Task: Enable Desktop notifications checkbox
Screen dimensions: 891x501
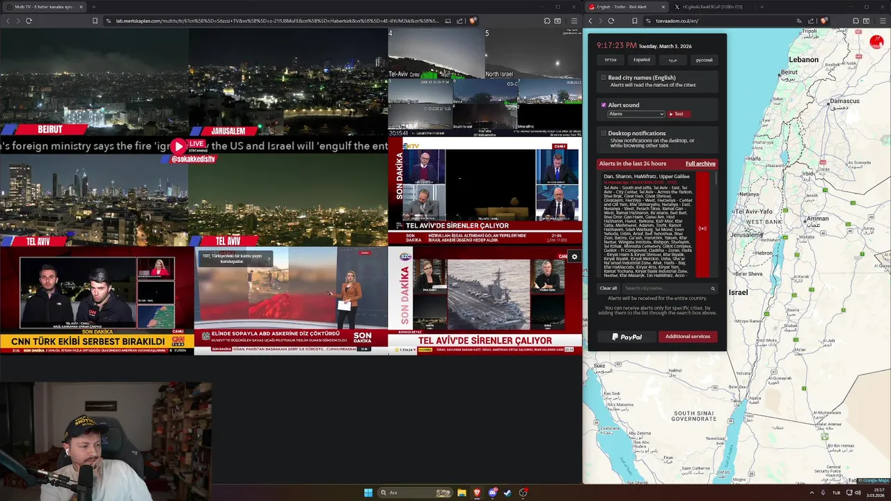Action: [x=604, y=133]
